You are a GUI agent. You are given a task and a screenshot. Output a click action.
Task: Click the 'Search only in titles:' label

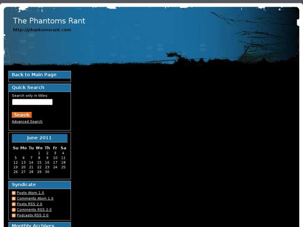tap(30, 96)
